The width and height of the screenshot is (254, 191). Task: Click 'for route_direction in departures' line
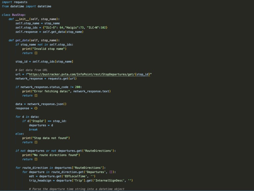[61, 168]
